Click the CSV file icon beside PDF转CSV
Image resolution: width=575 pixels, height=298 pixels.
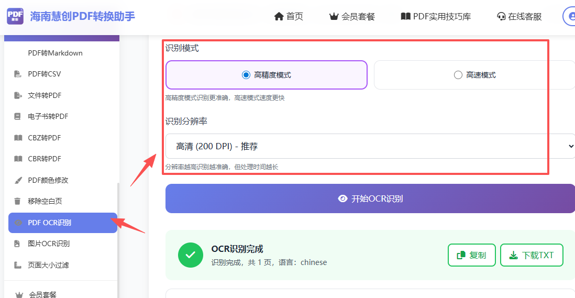click(x=18, y=74)
